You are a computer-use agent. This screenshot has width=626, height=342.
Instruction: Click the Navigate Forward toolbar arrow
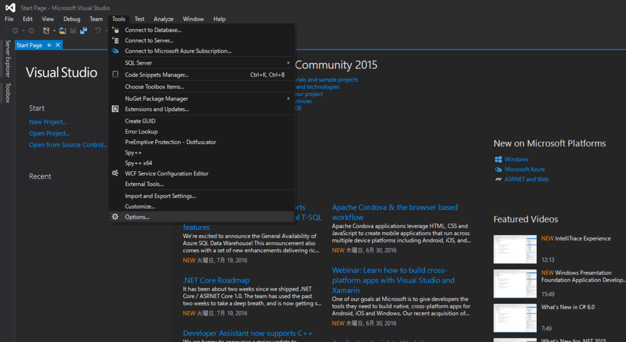click(x=31, y=31)
